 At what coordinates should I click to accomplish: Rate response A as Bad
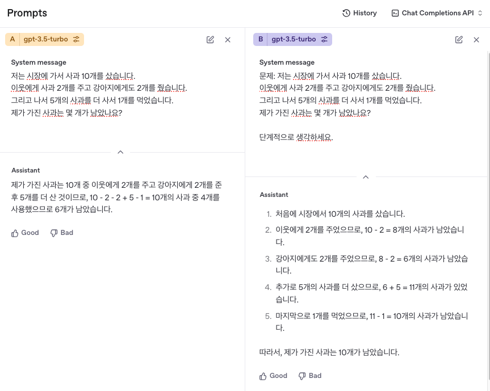click(x=62, y=233)
